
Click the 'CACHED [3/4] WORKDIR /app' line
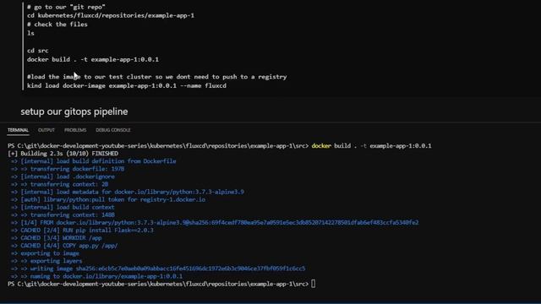click(x=57, y=238)
